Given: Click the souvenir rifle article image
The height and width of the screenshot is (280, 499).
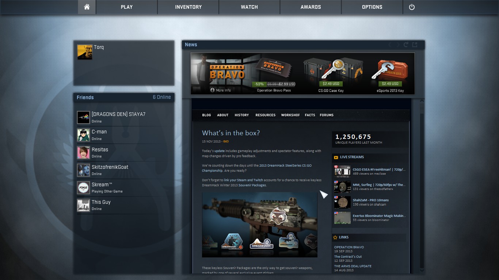Looking at the screenshot, I should (x=260, y=225).
